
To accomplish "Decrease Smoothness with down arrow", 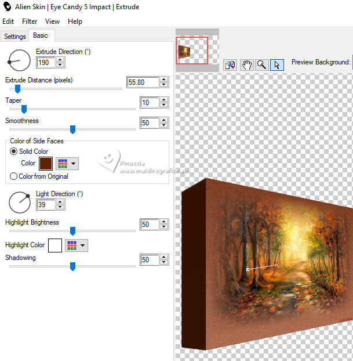I will pos(163,125).
